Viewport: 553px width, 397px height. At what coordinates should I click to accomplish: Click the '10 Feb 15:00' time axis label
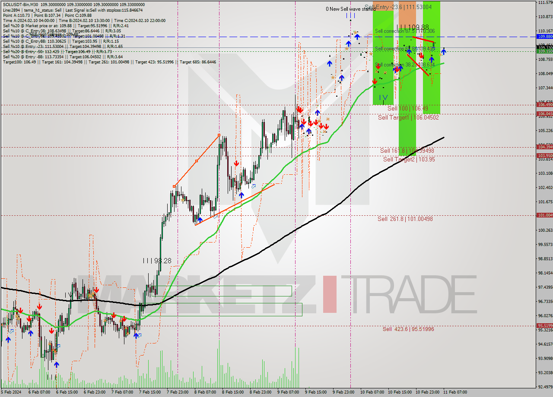400,392
